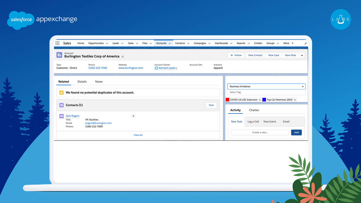361x203 pixels.
Task: Expand the Contacts nav chevron
Action: click(x=188, y=44)
